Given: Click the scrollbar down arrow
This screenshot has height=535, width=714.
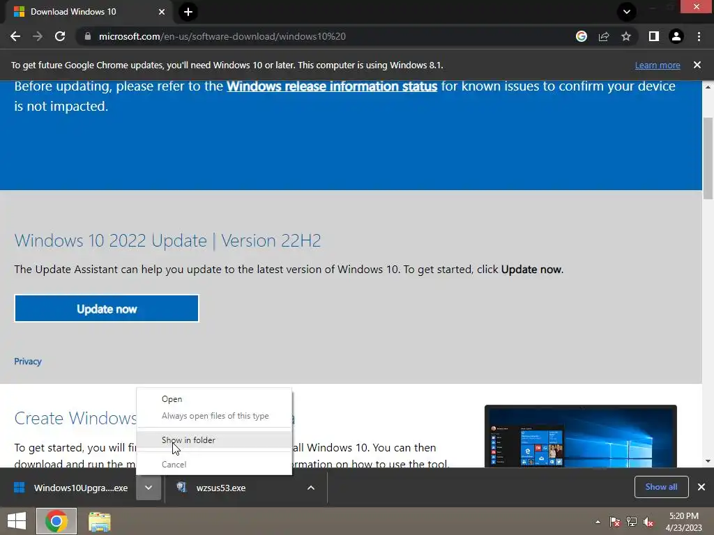Looking at the screenshot, I should tap(708, 461).
